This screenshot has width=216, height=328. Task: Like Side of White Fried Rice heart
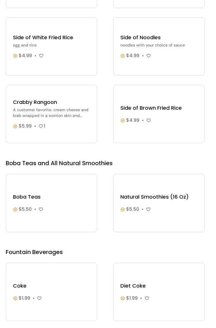[41, 56]
